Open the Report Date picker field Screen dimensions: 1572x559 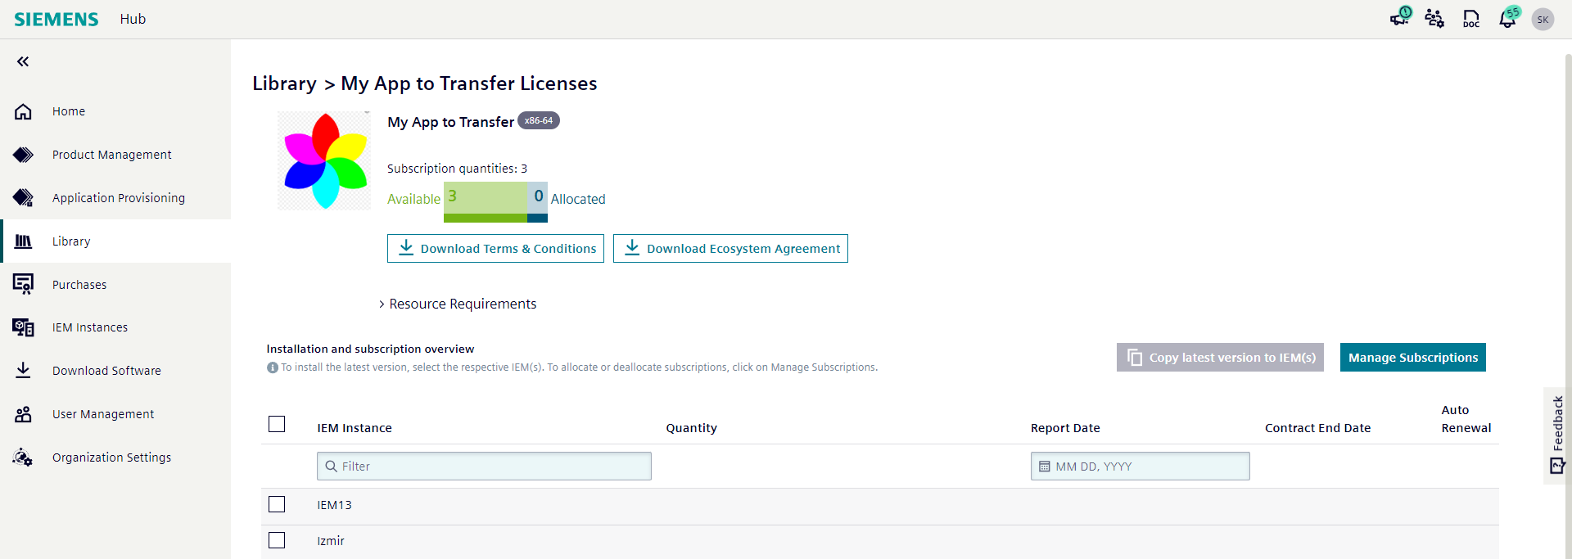1140,467
